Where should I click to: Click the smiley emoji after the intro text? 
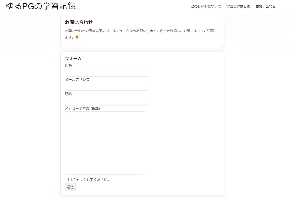[x=77, y=37]
